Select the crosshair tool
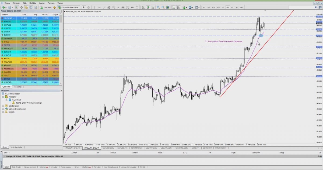Image resolution: width=323 pixels, height=170 pixels. (89, 8)
